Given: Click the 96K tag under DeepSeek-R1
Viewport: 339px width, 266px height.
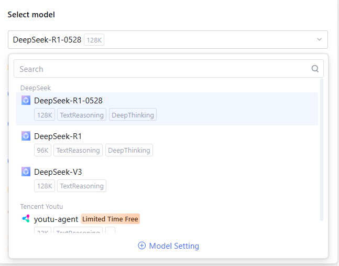Looking at the screenshot, I should (42, 150).
